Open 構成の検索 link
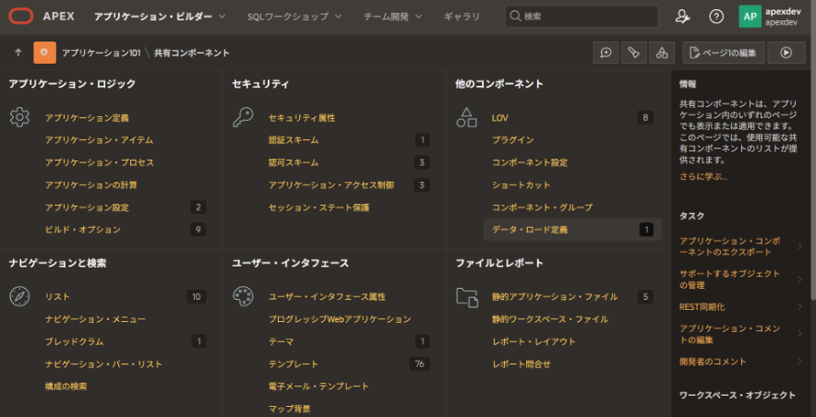This screenshot has width=816, height=417. tap(66, 386)
